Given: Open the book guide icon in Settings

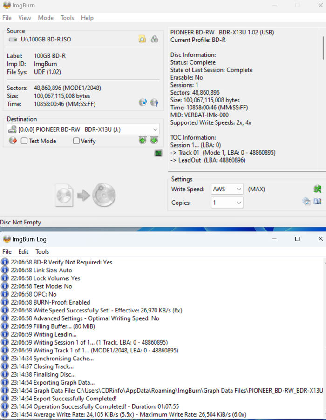Looking at the screenshot, I should (x=318, y=202).
